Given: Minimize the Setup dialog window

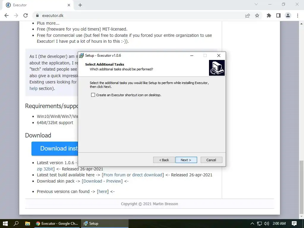Looking at the screenshot, I should 192,56.
